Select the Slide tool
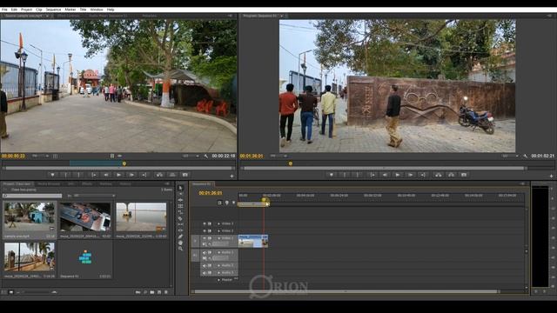 pos(180,230)
